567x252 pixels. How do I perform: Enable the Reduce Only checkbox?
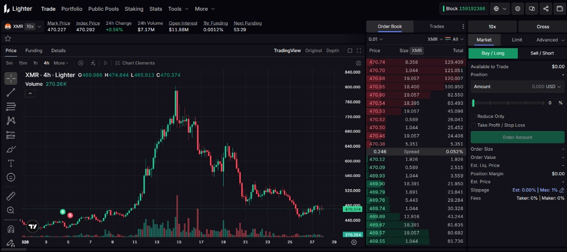click(x=473, y=116)
